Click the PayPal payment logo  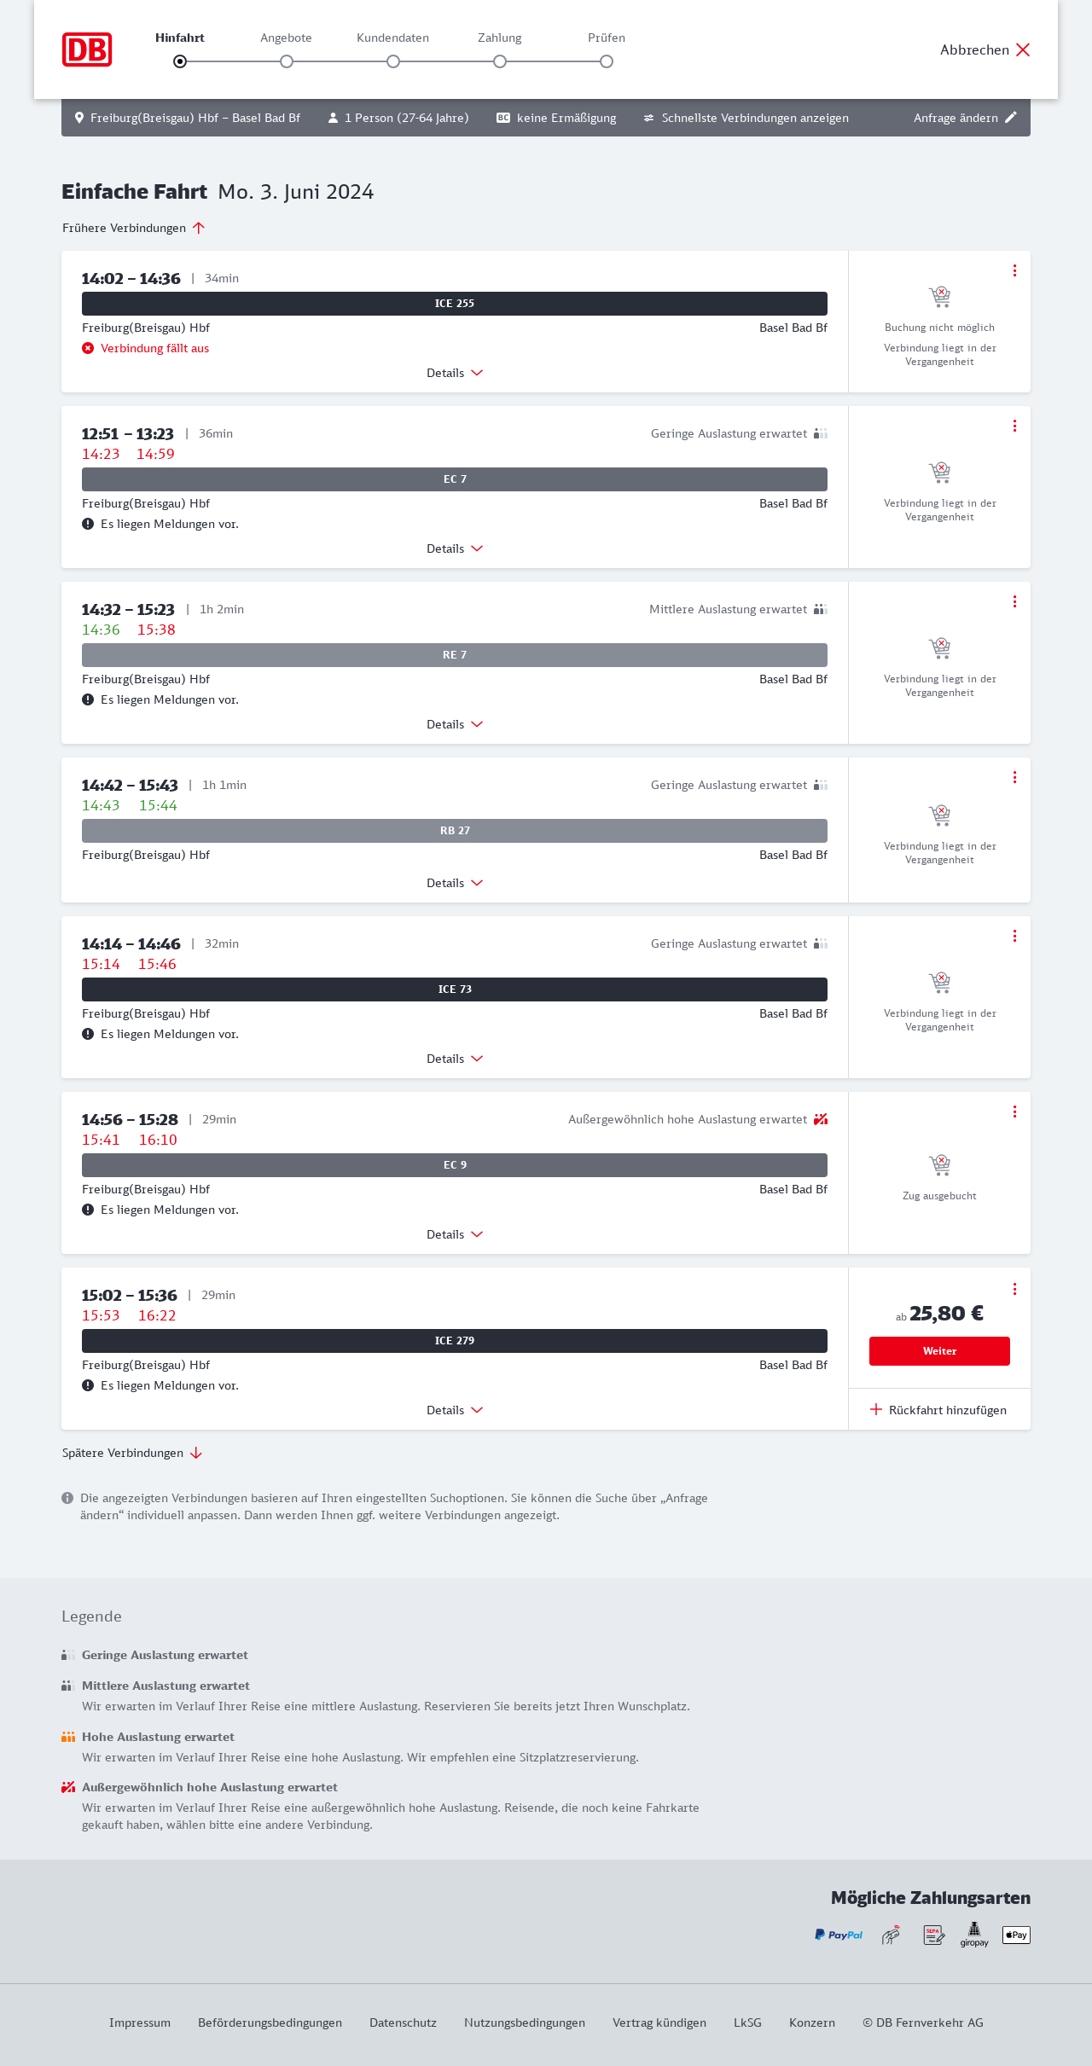click(x=839, y=1935)
